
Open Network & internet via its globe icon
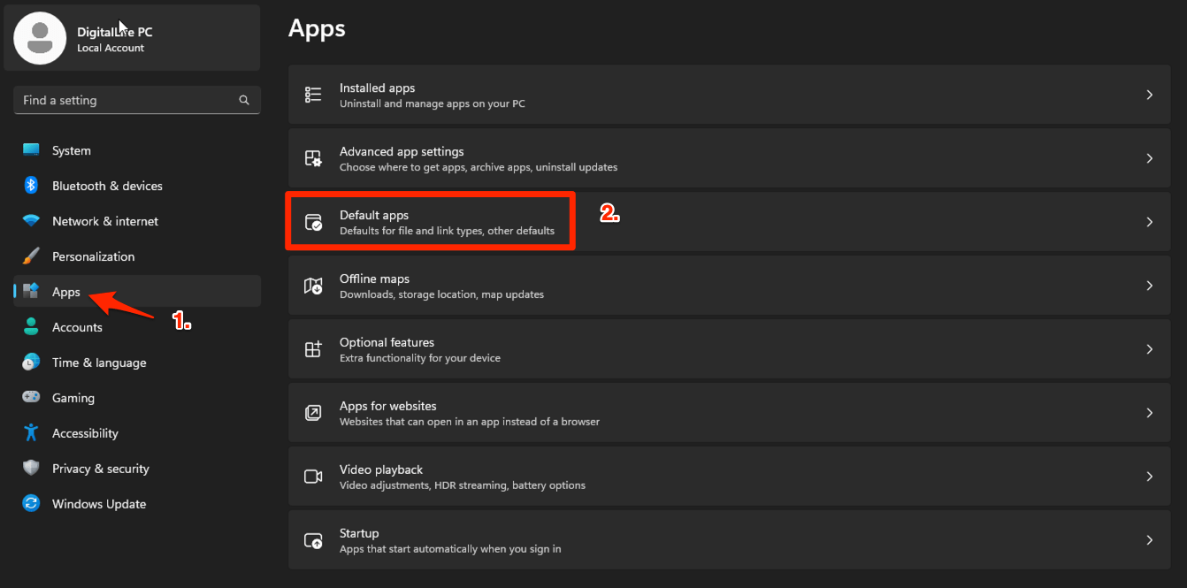click(34, 221)
